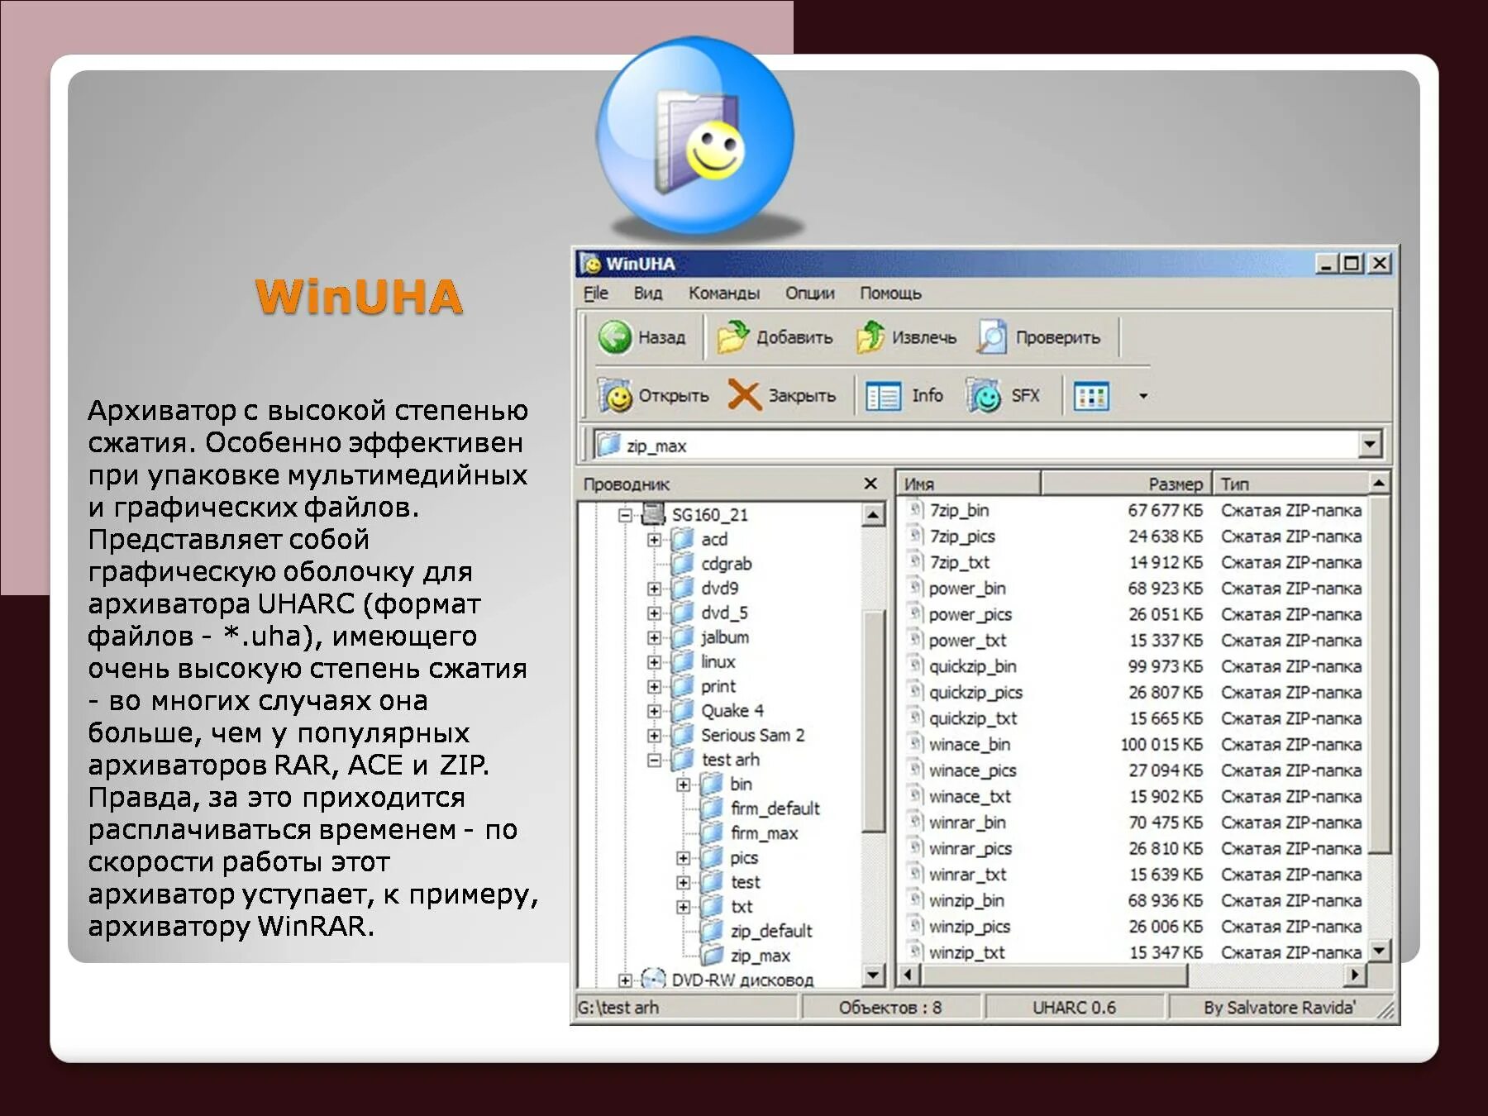Viewport: 1488px width, 1116px height.
Task: Select the power_txt file name
Action: coord(967,641)
